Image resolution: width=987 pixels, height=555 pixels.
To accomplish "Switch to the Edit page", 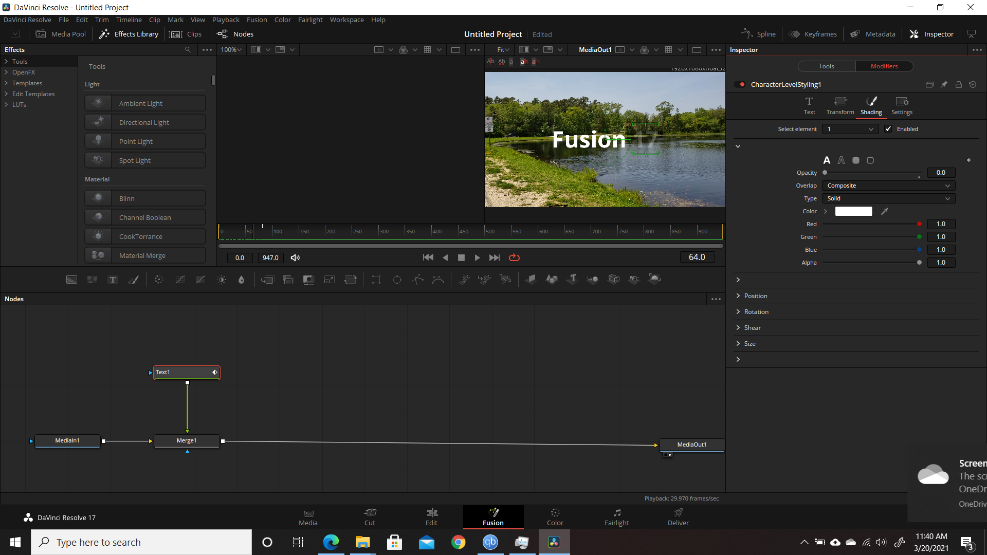I will (x=431, y=517).
